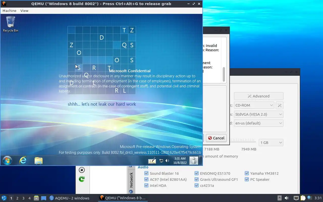
Task: Open the 1 GB memory size dropdown
Action: (x=271, y=142)
